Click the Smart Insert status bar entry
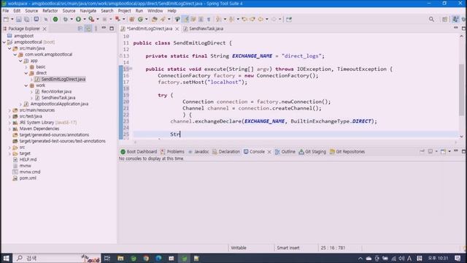 coord(288,248)
